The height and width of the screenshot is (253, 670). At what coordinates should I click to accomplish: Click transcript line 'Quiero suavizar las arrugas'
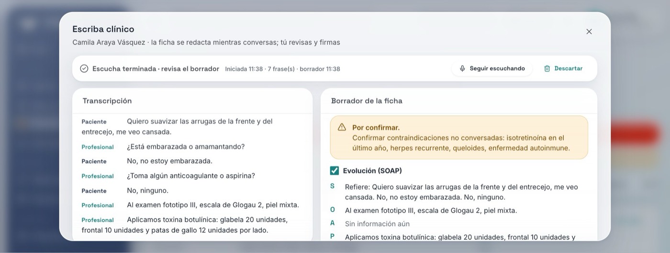coord(177,127)
